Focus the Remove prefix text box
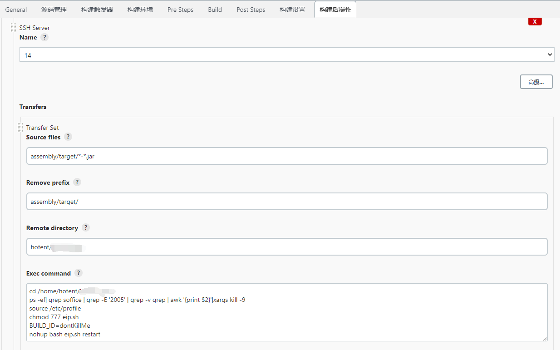560x350 pixels. click(x=286, y=202)
